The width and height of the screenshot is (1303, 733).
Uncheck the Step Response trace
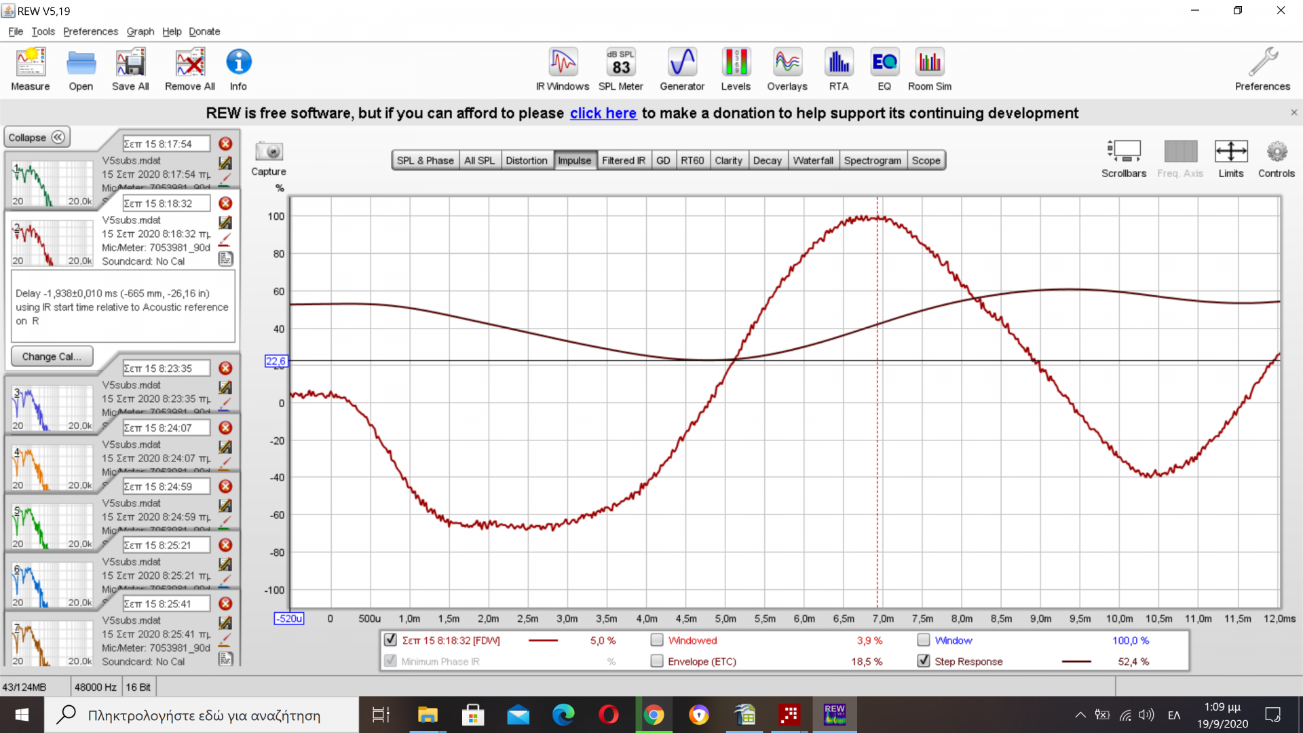click(x=924, y=661)
